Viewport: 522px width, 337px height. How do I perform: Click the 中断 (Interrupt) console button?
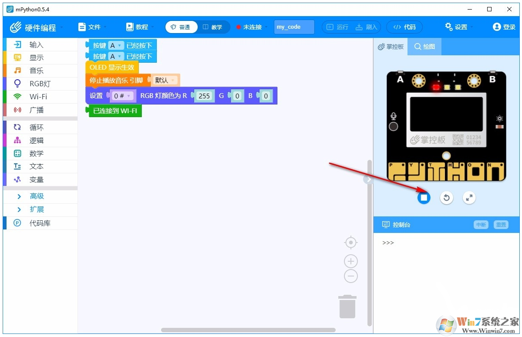click(481, 225)
